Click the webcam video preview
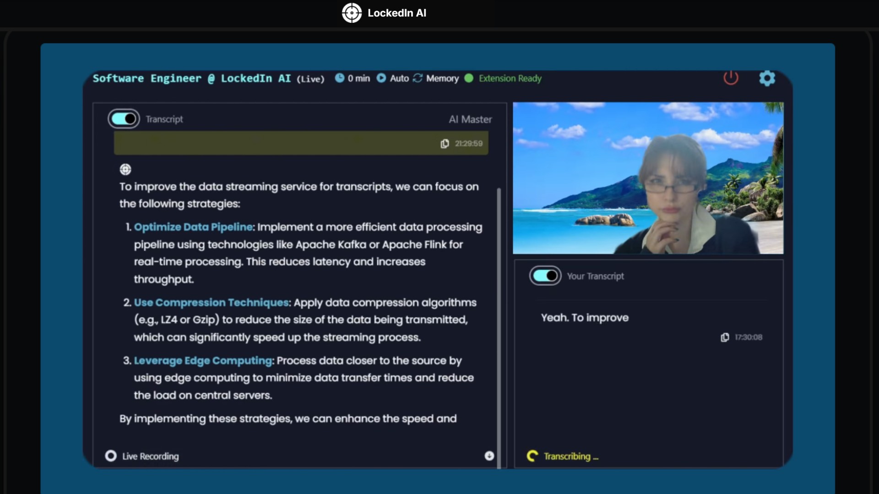Screen dimensions: 879x494 point(648,178)
